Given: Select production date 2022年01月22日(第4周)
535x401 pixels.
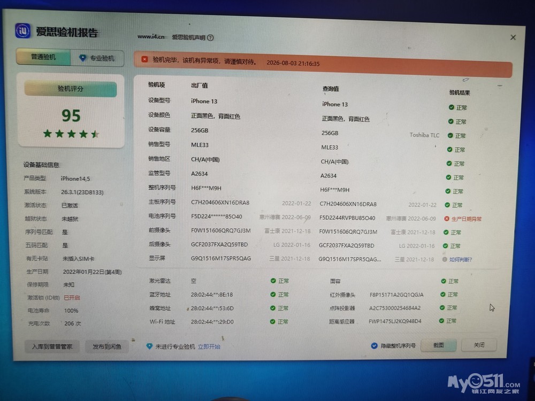Looking at the screenshot, I should click(x=92, y=272).
